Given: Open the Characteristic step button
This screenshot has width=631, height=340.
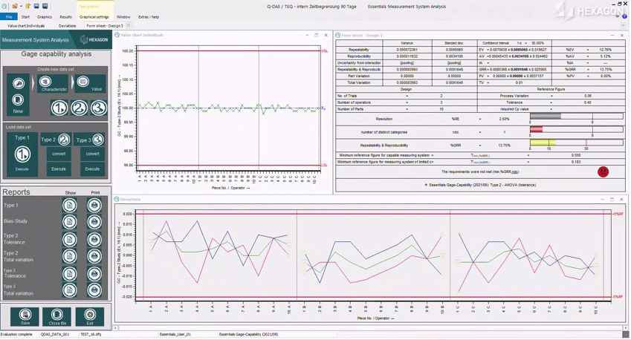Looking at the screenshot, I should (x=53, y=84).
